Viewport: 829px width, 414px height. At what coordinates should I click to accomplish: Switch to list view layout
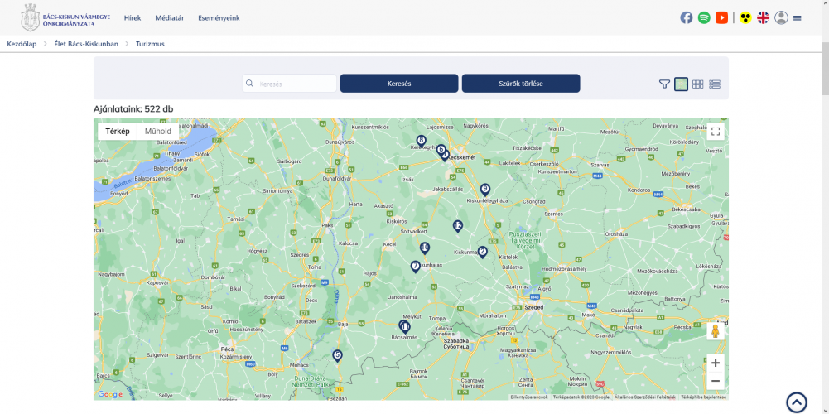pos(715,84)
